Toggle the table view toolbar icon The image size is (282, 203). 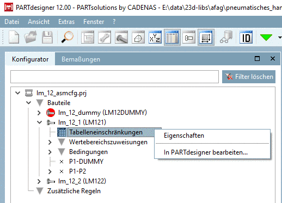172,37
